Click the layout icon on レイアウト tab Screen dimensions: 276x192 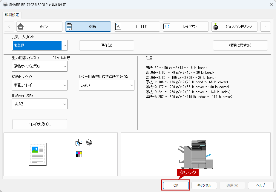pos(167,27)
